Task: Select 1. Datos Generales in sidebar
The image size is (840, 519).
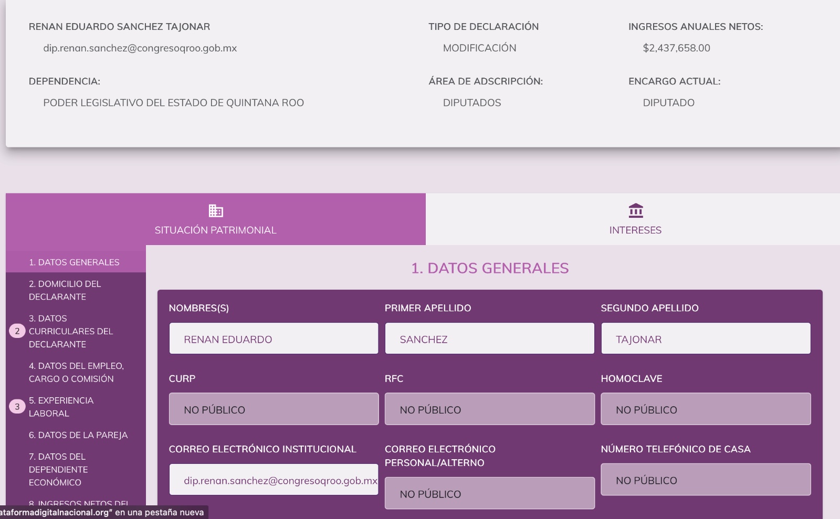Action: click(x=74, y=262)
